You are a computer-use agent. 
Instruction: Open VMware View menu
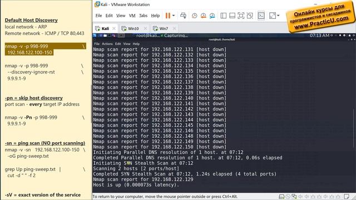(121, 16)
